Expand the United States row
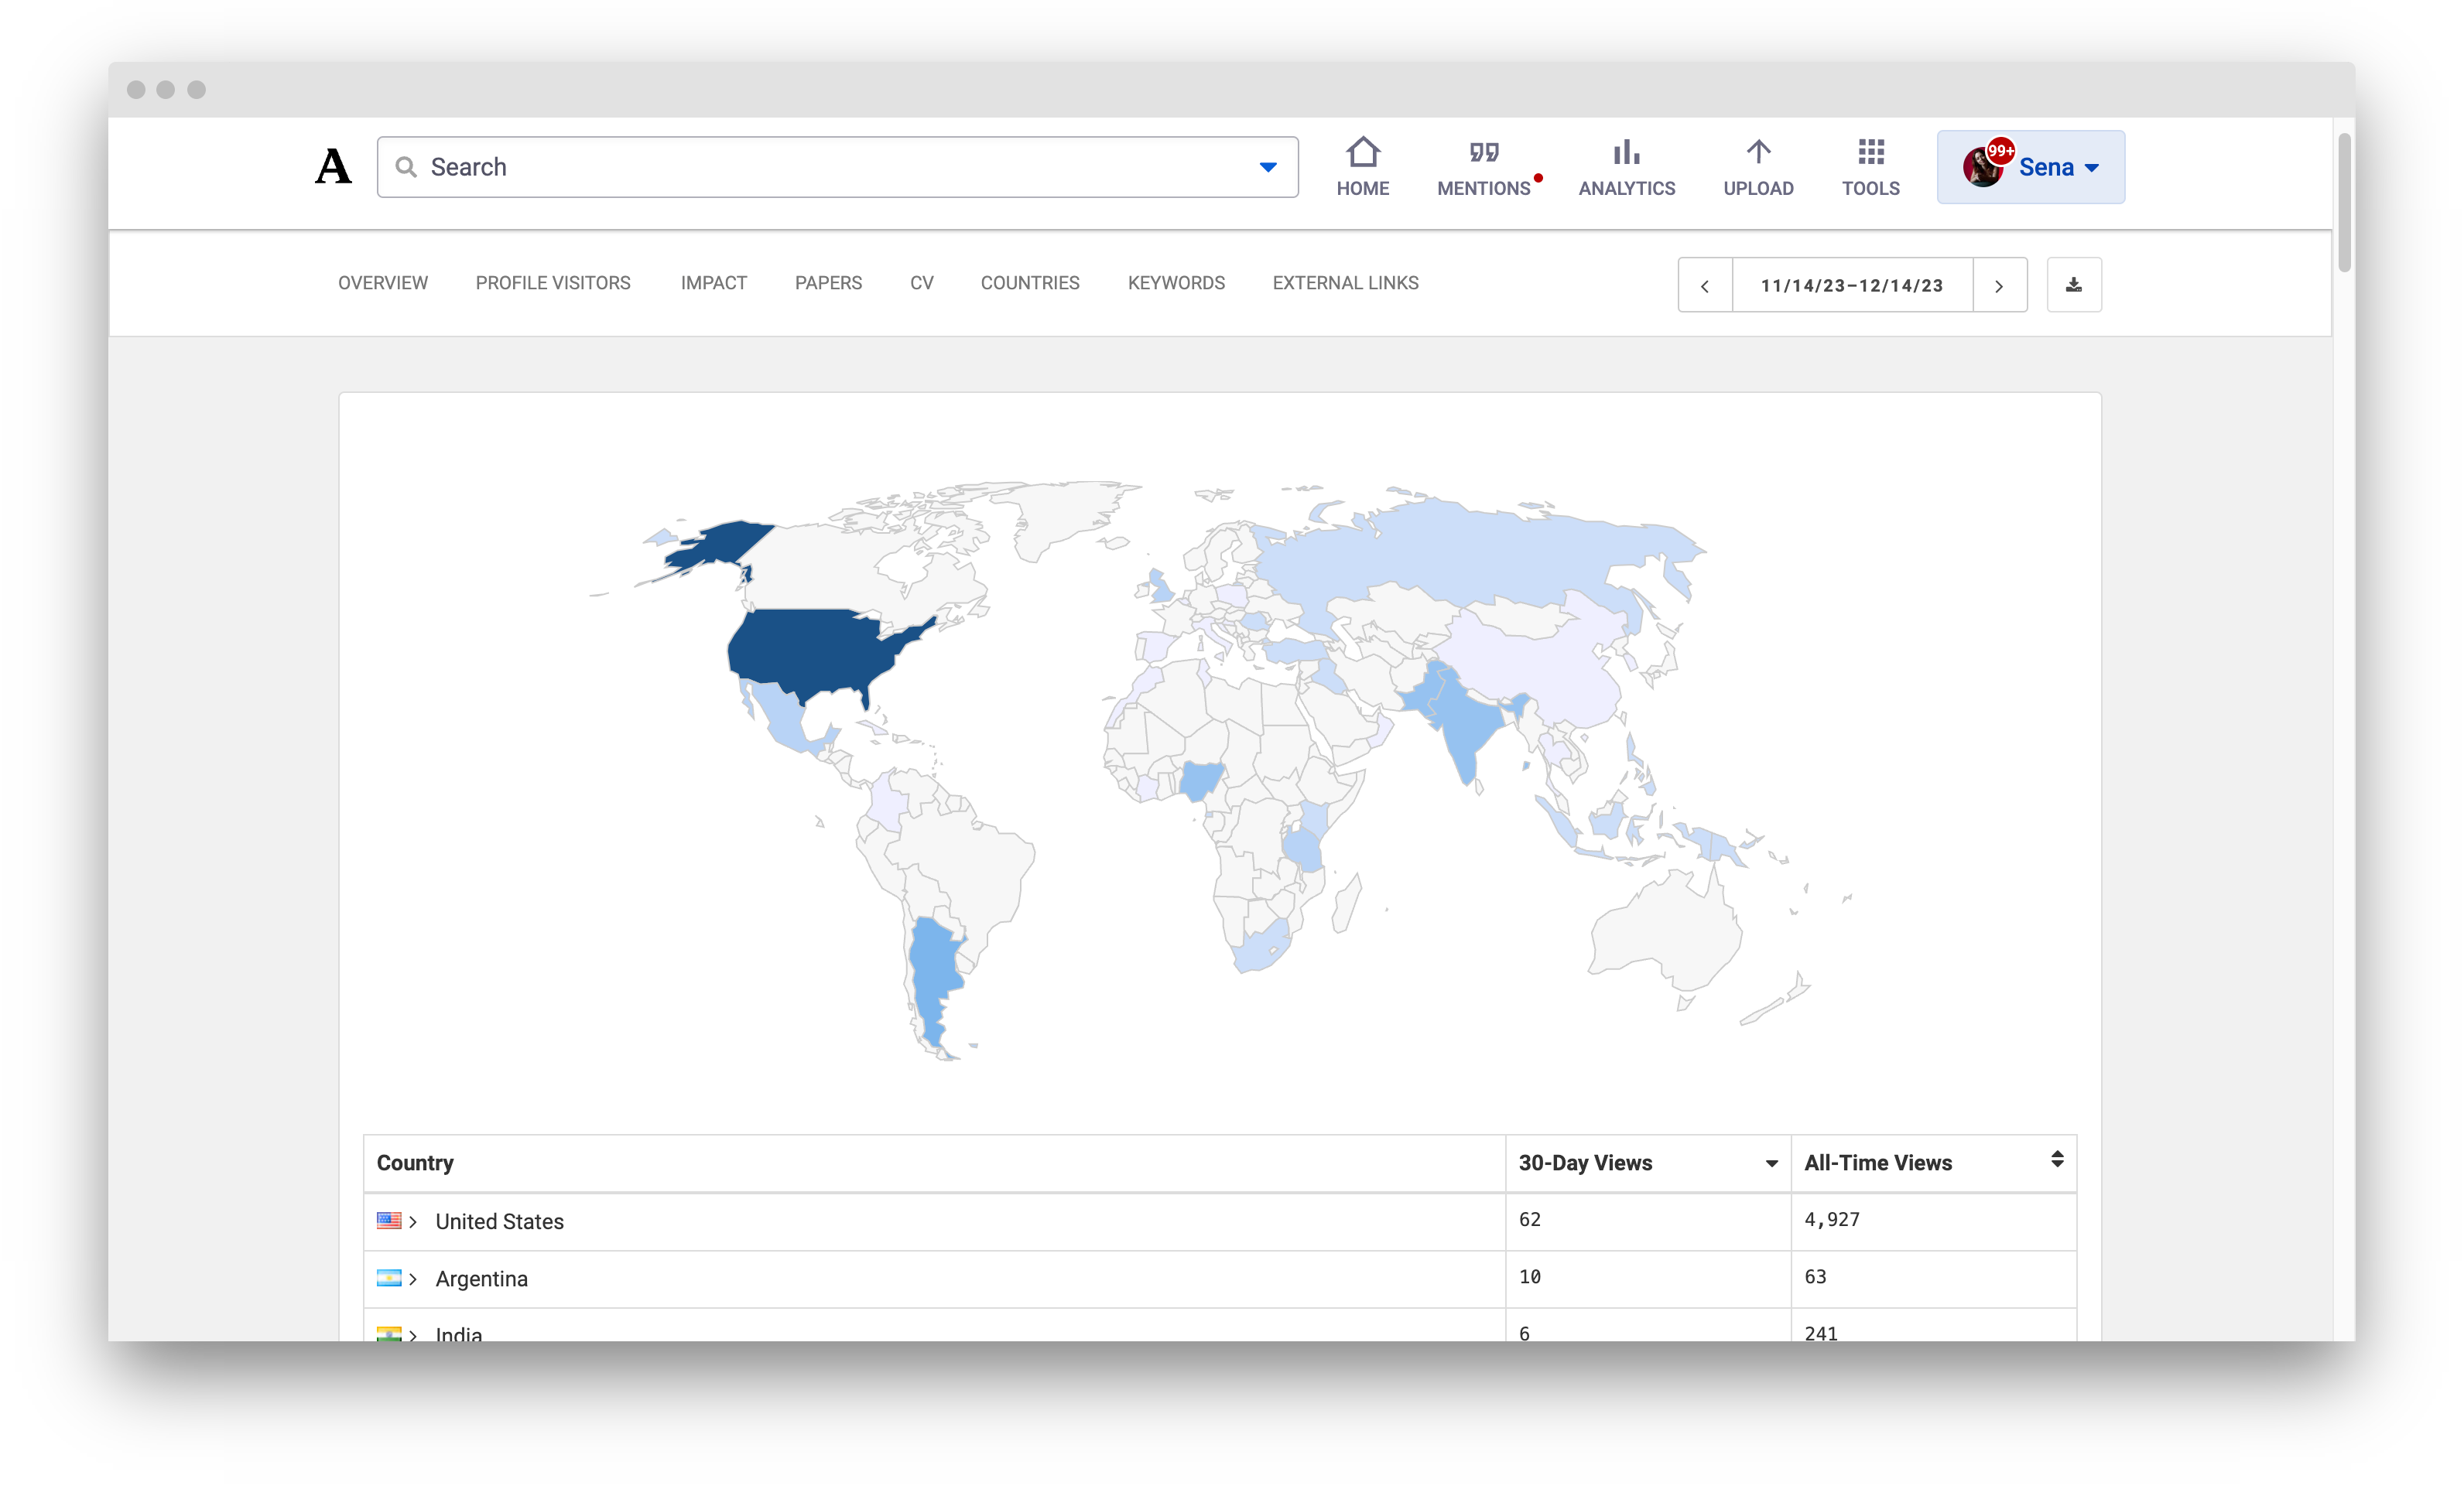2464x1496 pixels. [x=413, y=1221]
